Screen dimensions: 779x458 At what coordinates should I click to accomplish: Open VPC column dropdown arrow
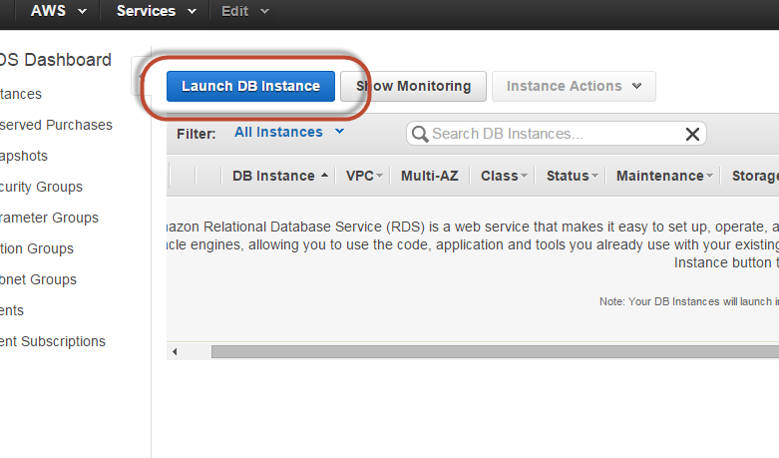tap(380, 176)
